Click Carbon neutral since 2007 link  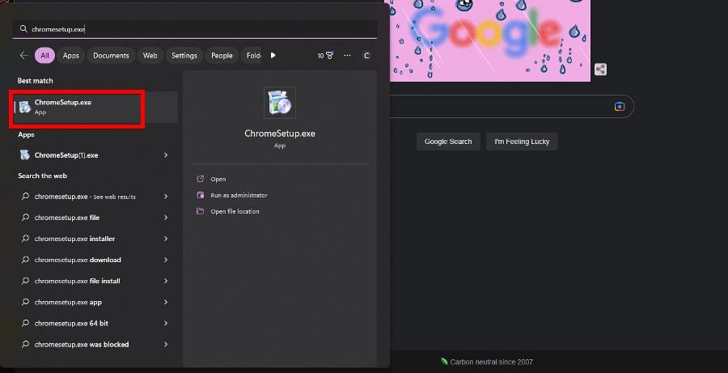(x=491, y=362)
